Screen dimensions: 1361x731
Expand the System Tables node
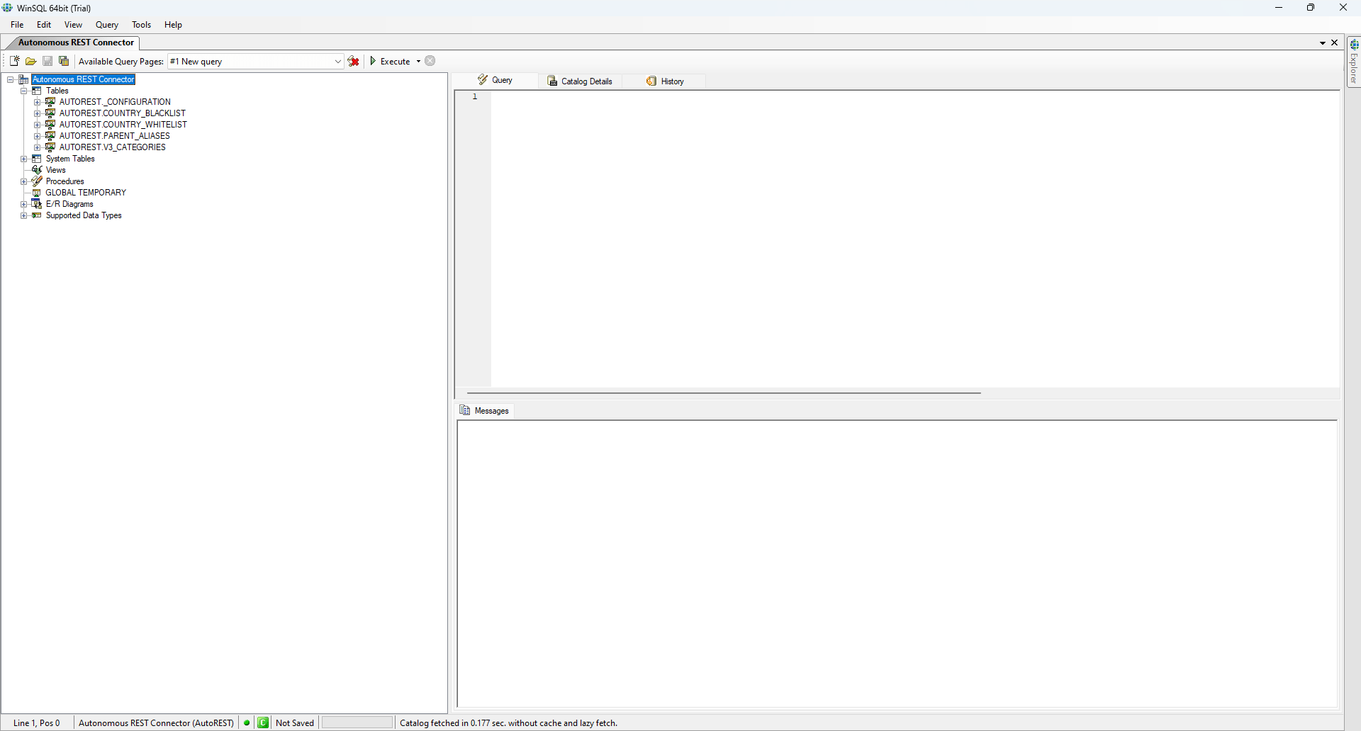[x=24, y=159]
